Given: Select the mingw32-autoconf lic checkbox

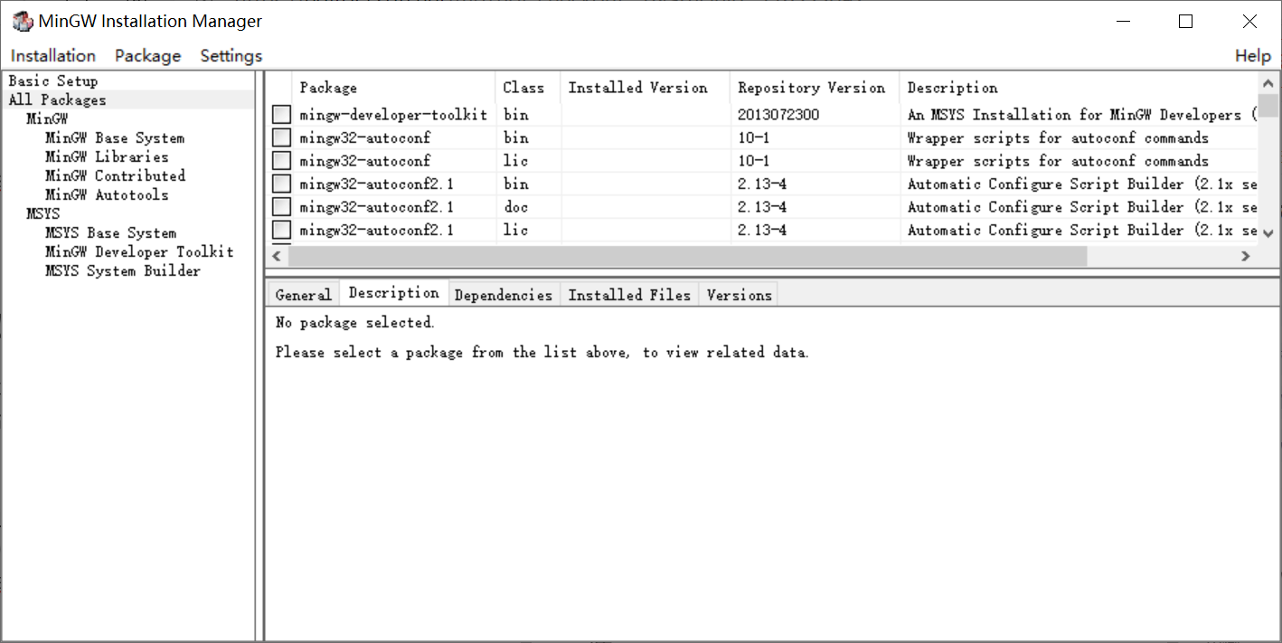Looking at the screenshot, I should coord(280,160).
